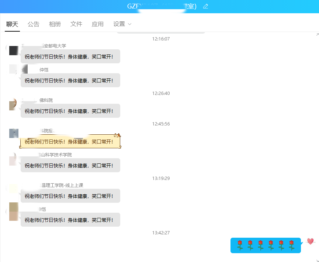This screenshot has height=262, width=319.
Task: Click the avatar of the last 仲恺 sender
Action: click(14, 212)
